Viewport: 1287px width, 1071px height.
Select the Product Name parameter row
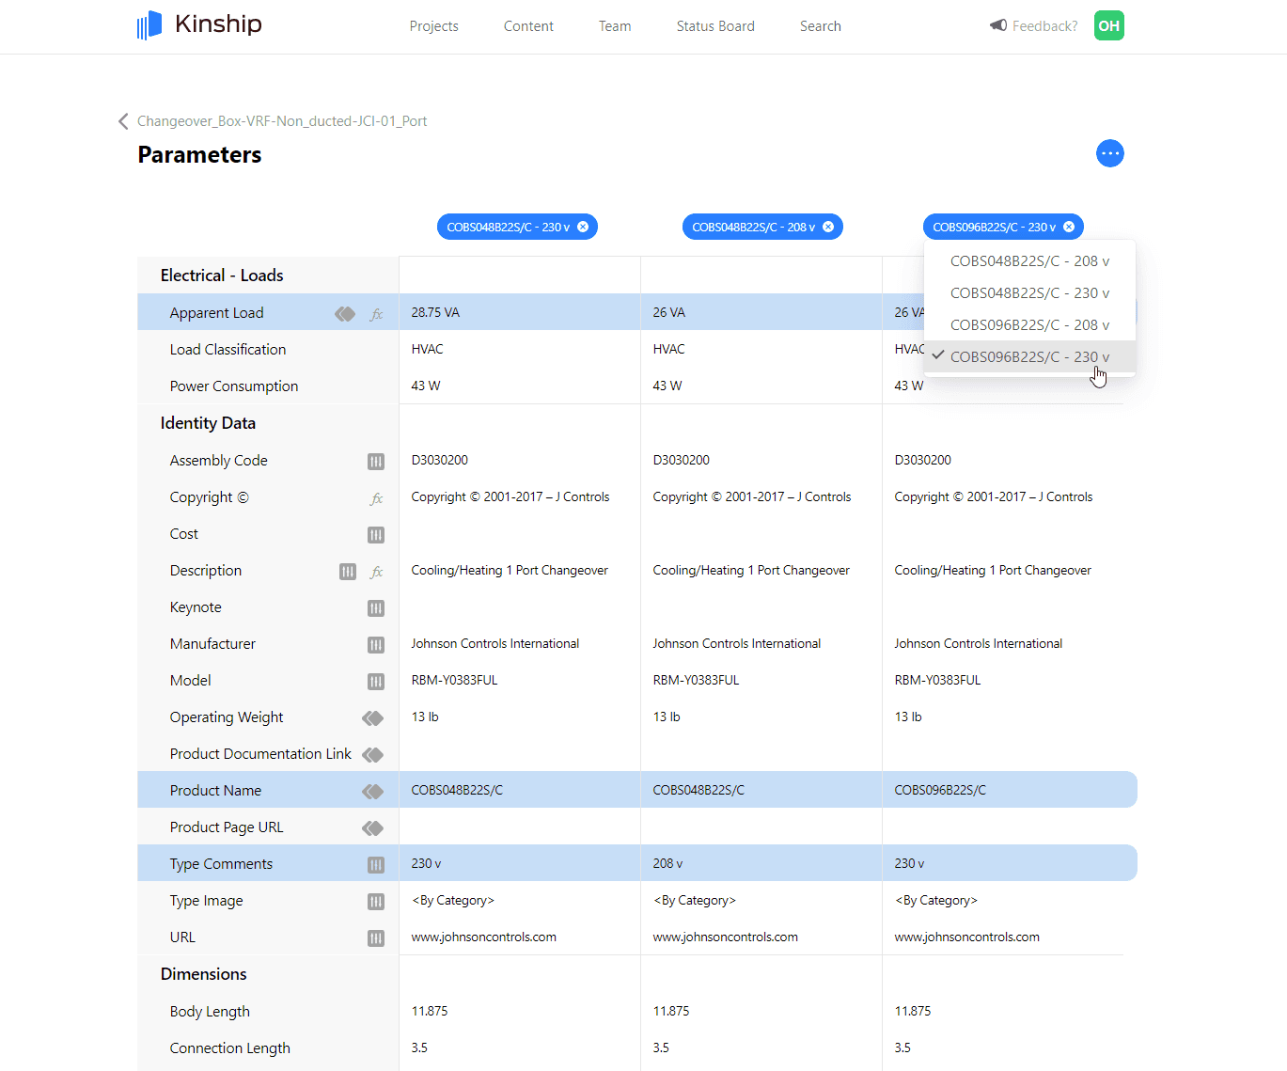(x=637, y=790)
